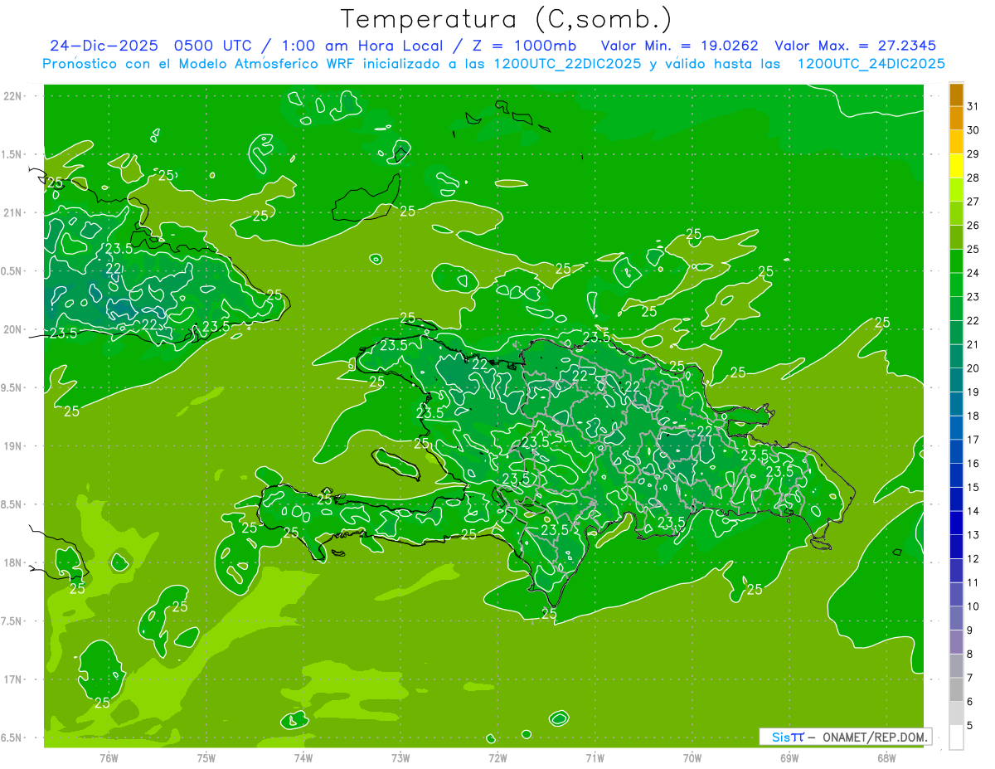This screenshot has width=995, height=769.
Task: Click the light gray swatch between 5 and 6
Action: point(956,713)
